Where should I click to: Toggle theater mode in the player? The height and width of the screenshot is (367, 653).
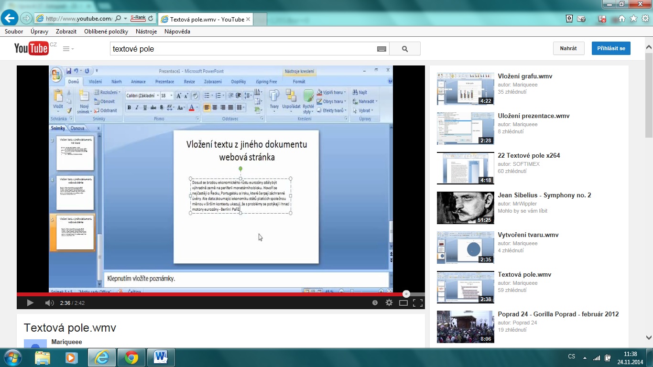tap(403, 302)
